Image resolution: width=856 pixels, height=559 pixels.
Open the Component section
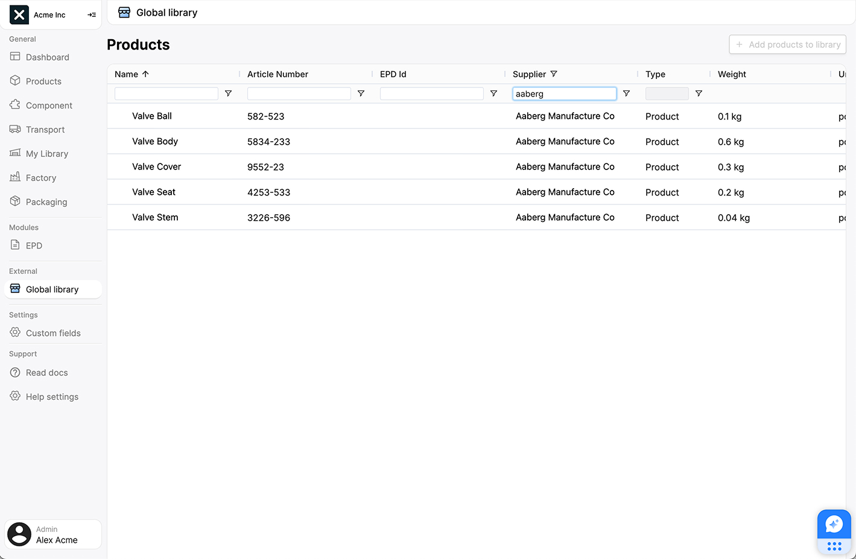point(49,105)
